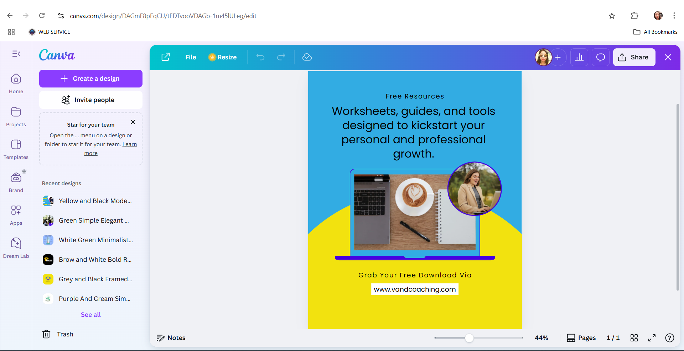
Task: Select the Worksheets, guides headline text
Action: pos(414,132)
